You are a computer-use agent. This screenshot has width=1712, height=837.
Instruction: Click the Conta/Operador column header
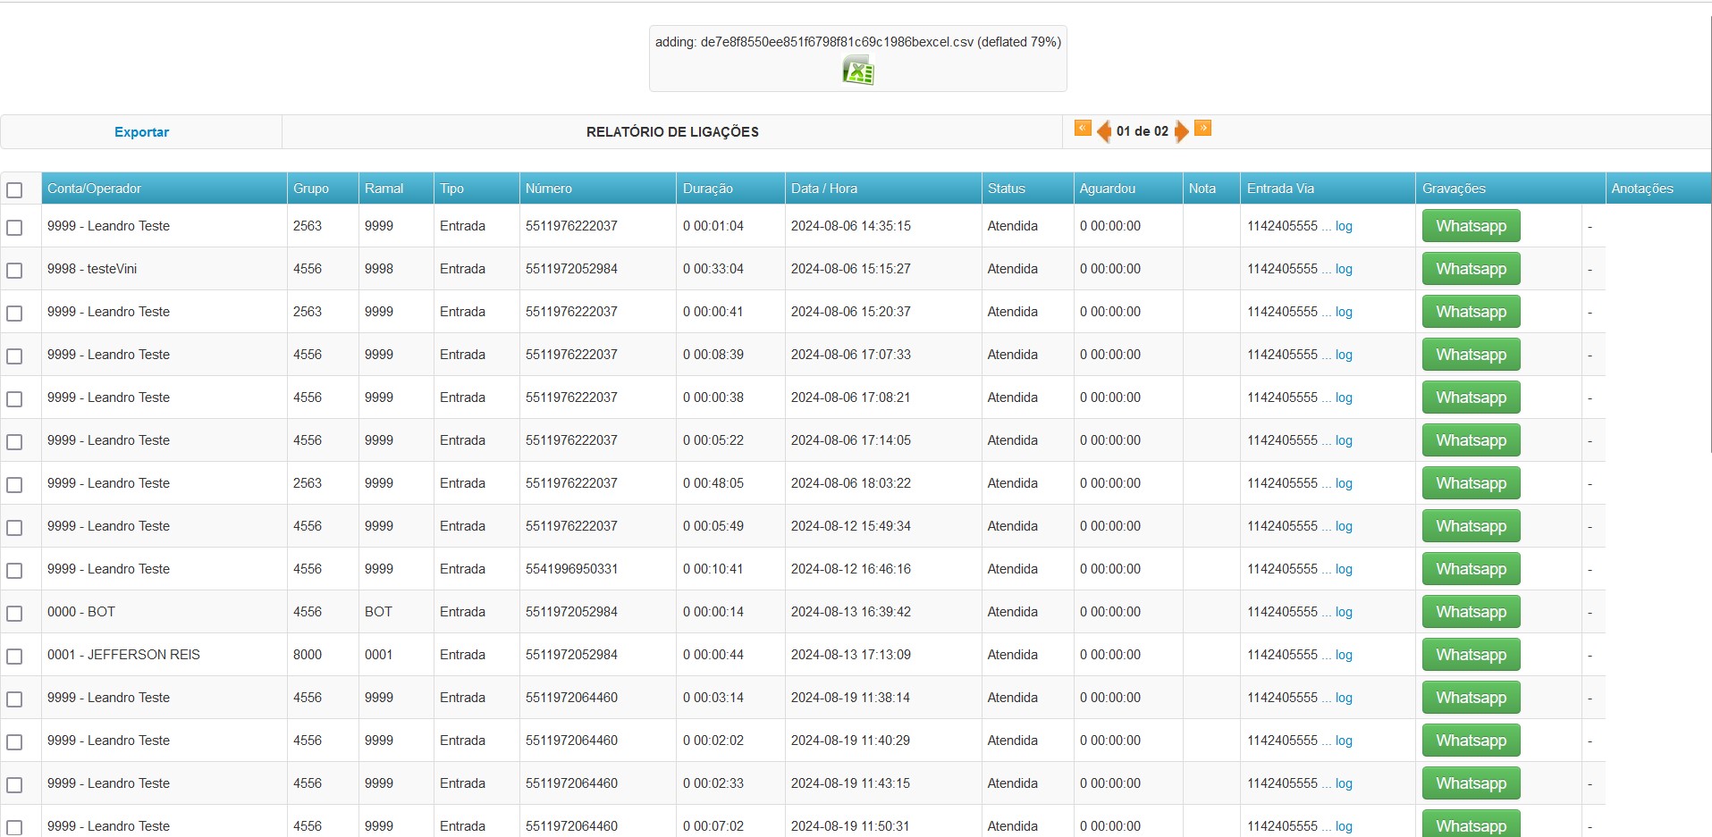[94, 188]
